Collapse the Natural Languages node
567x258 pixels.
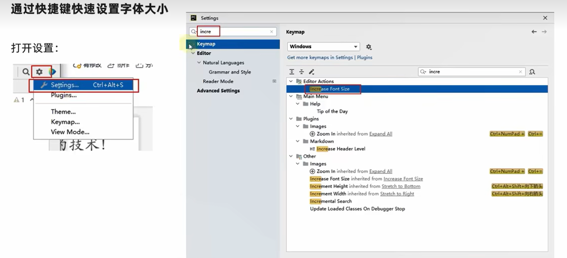point(199,63)
